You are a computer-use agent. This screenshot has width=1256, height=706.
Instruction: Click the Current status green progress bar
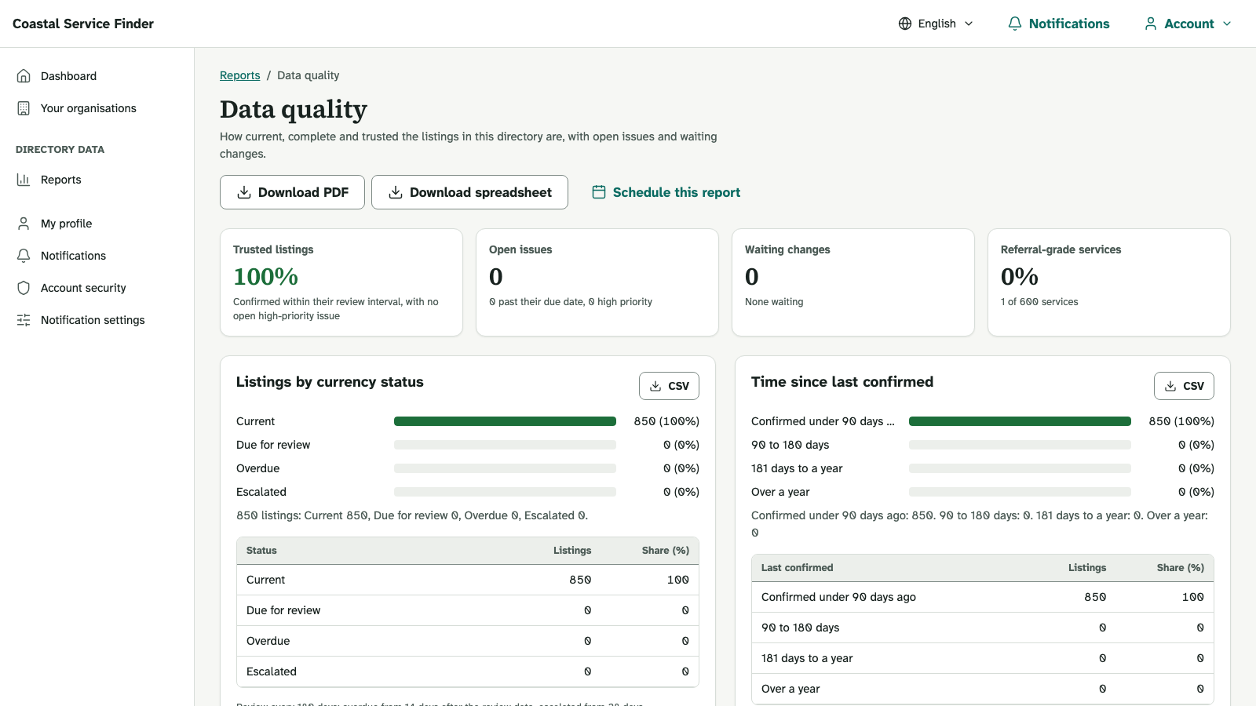[x=505, y=421]
